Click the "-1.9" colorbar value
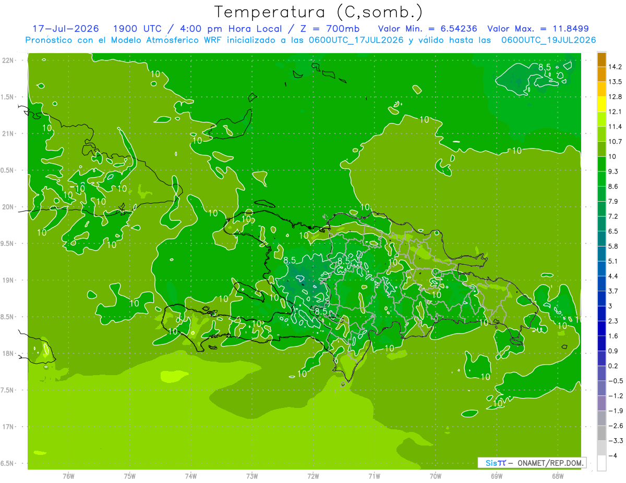Screen dimensions: 626x483 (615, 411)
